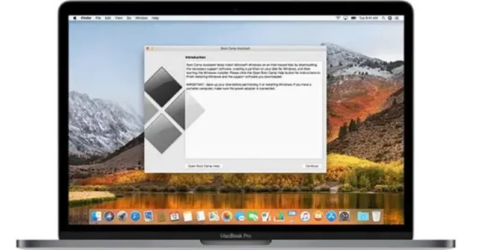Open System Preferences gear in Dock

click(x=345, y=216)
